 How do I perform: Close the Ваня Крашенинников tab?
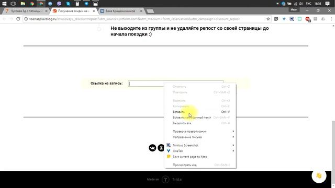pyautogui.click(x=141, y=11)
